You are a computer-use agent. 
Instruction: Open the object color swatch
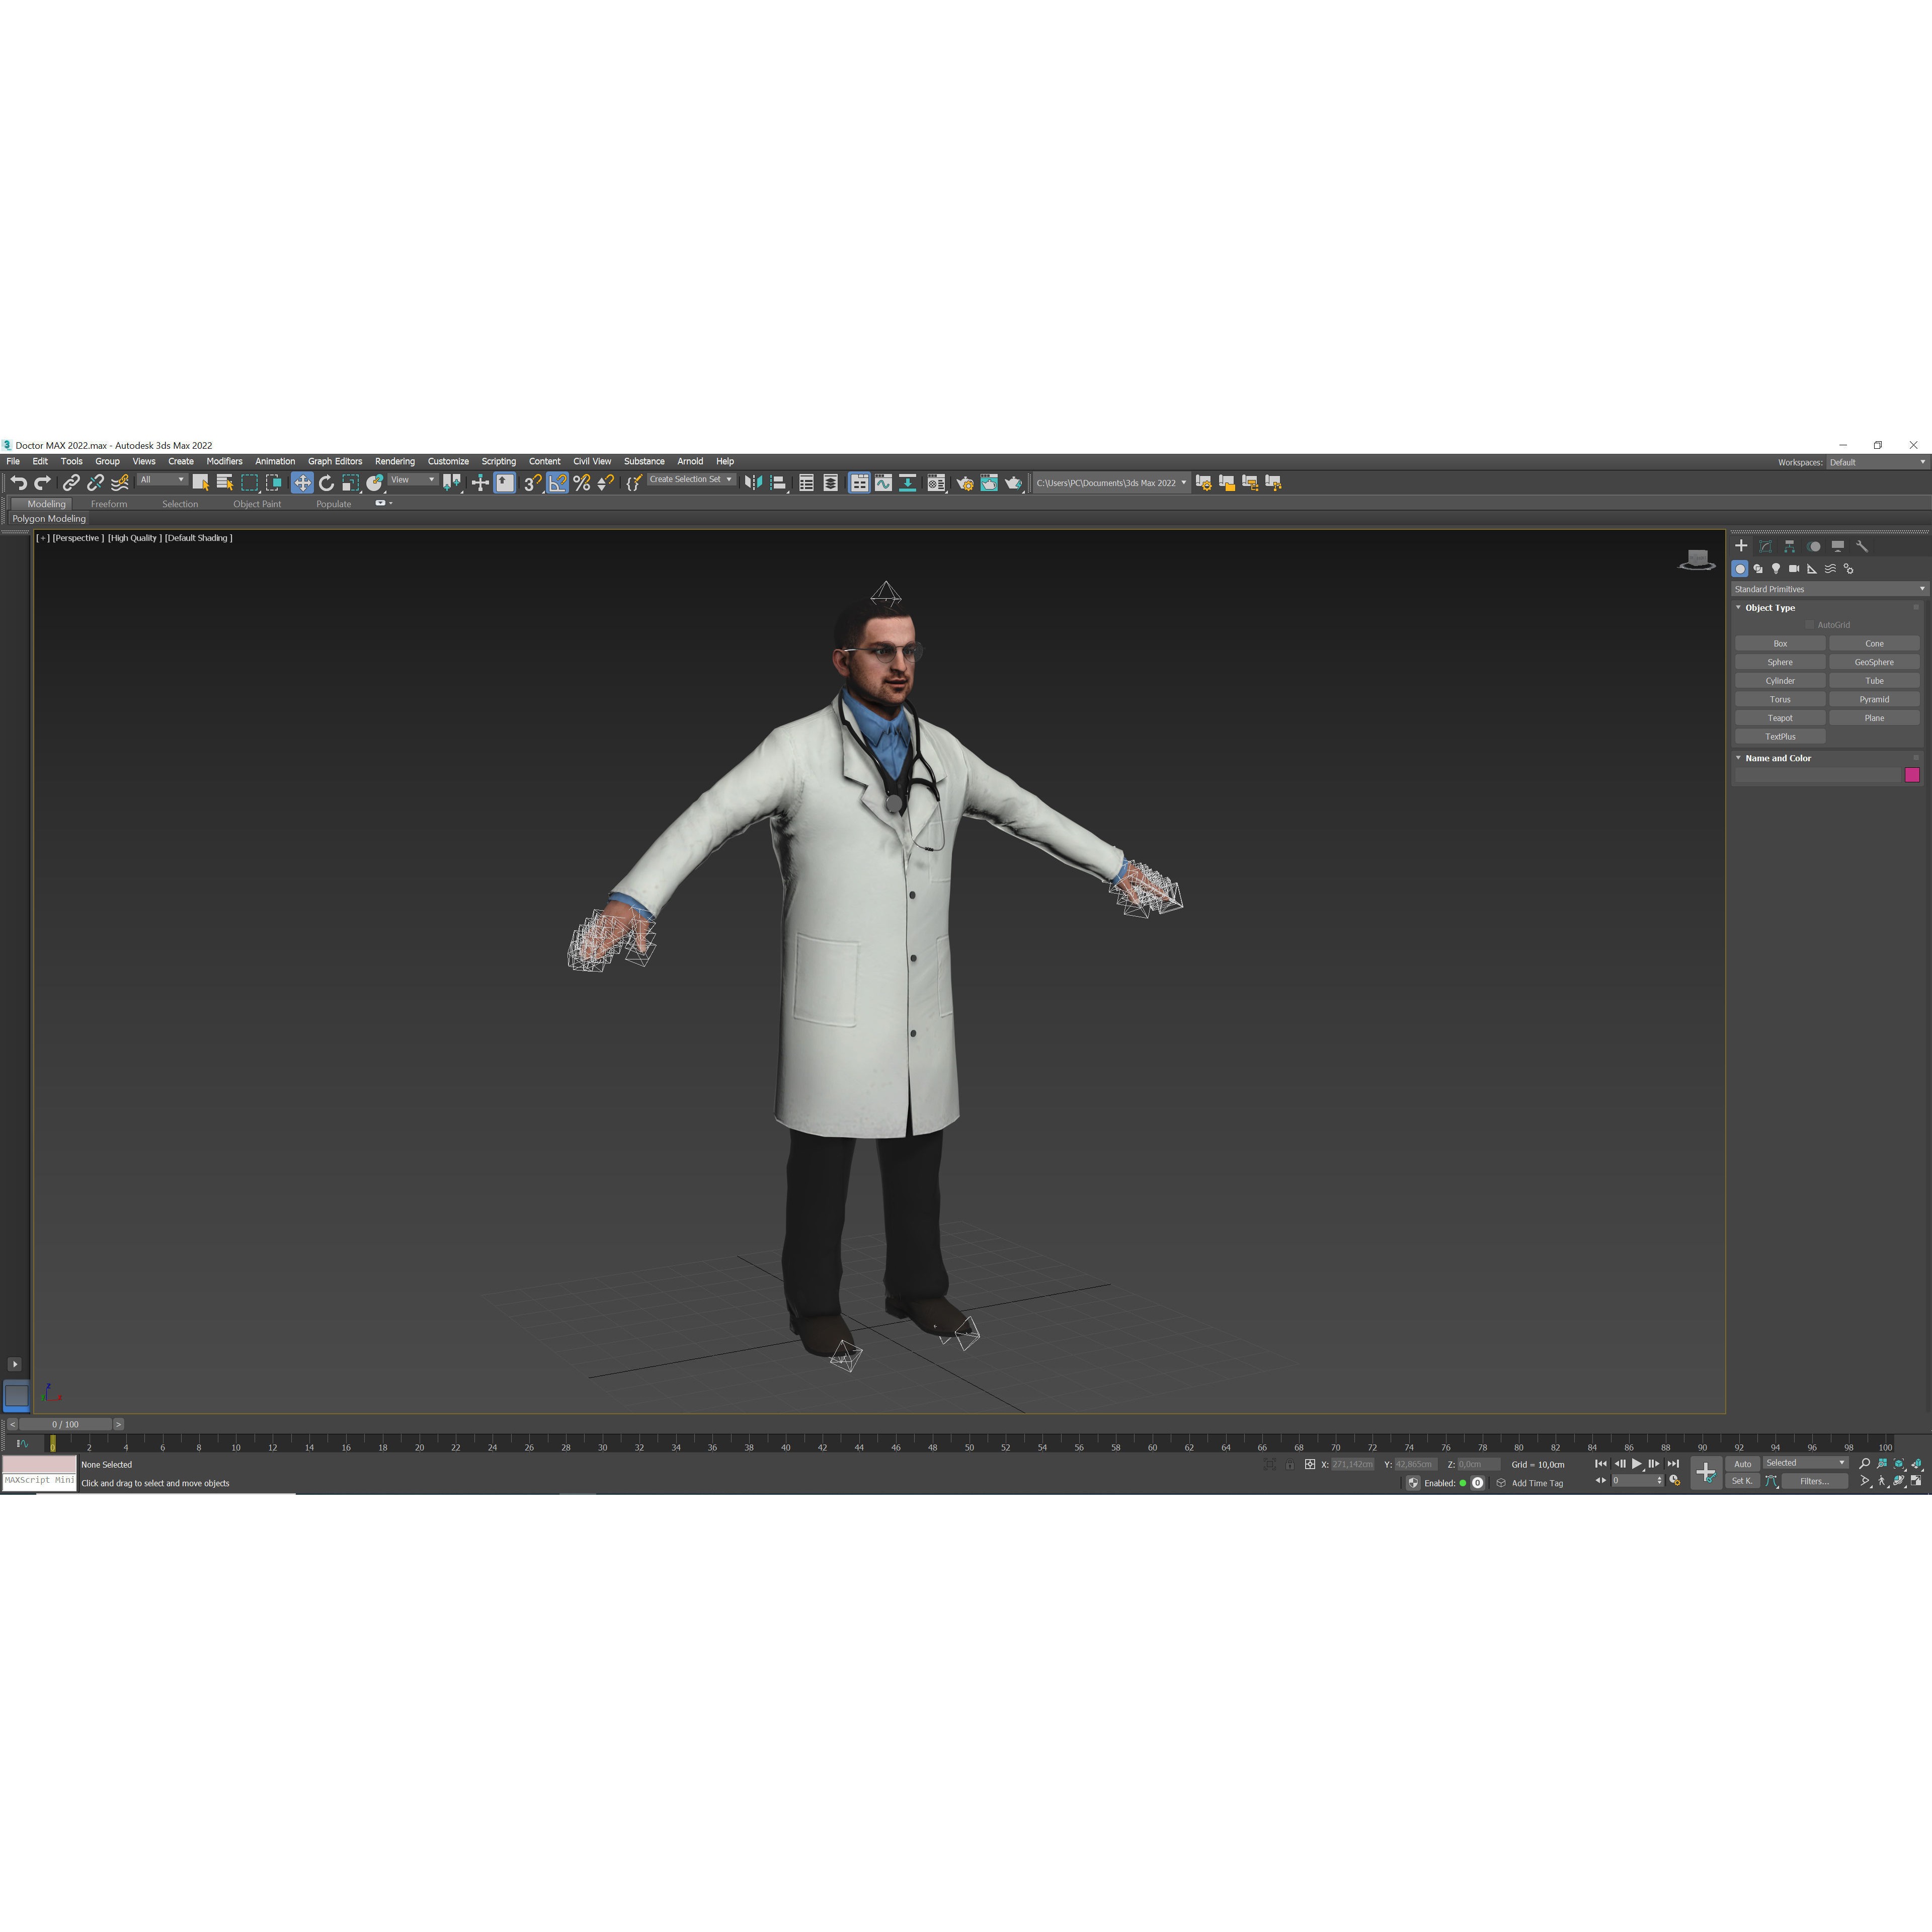[x=1913, y=776]
